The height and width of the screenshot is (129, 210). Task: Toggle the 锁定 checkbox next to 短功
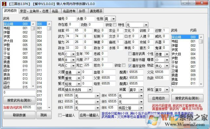(124, 65)
